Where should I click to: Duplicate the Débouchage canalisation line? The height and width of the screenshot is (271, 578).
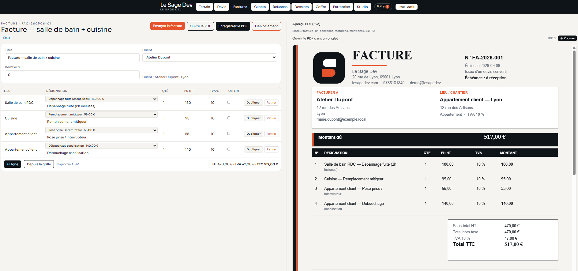click(253, 149)
